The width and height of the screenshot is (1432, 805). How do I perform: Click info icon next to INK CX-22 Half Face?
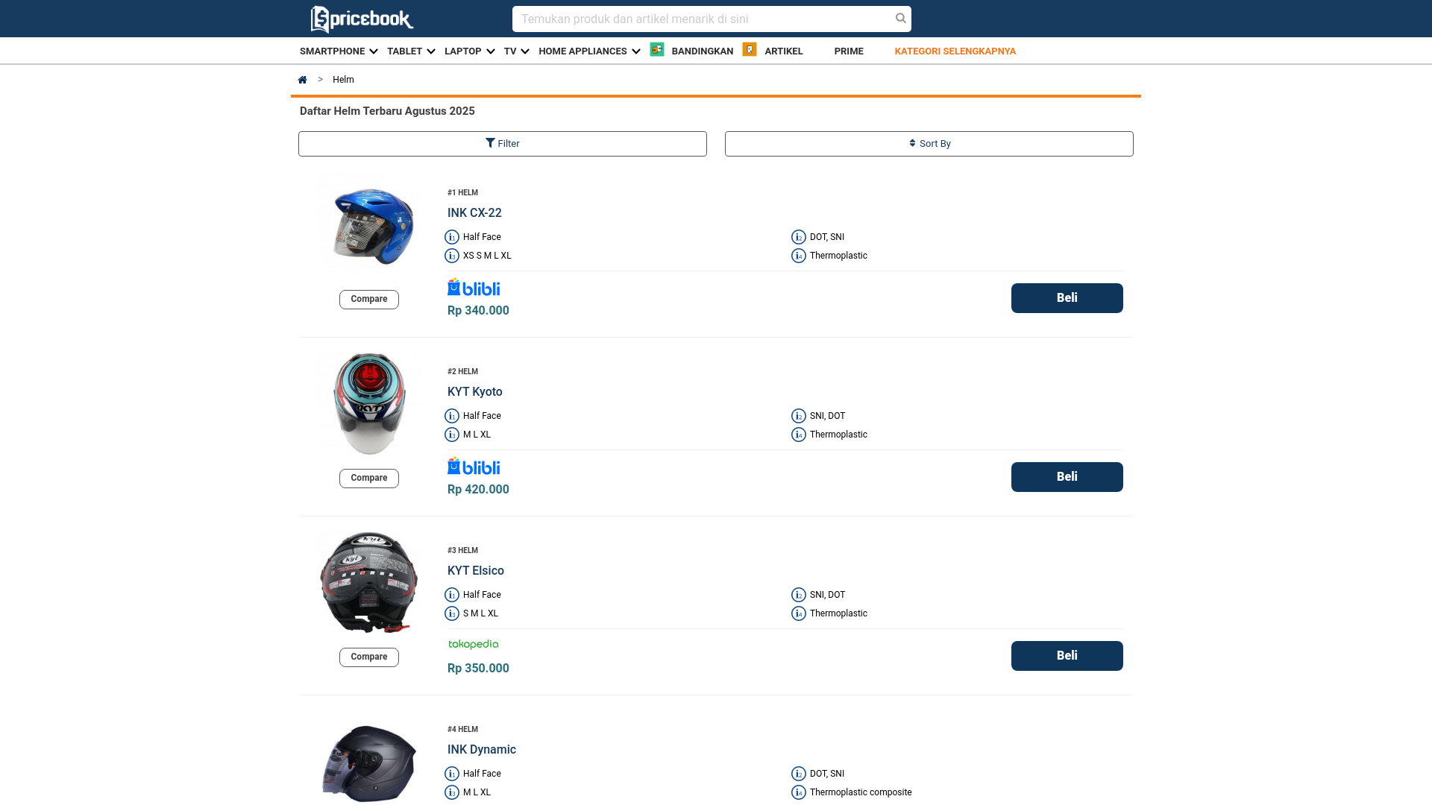(452, 237)
